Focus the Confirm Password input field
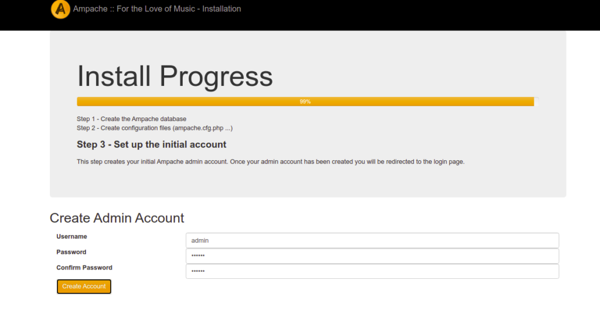 (372, 271)
